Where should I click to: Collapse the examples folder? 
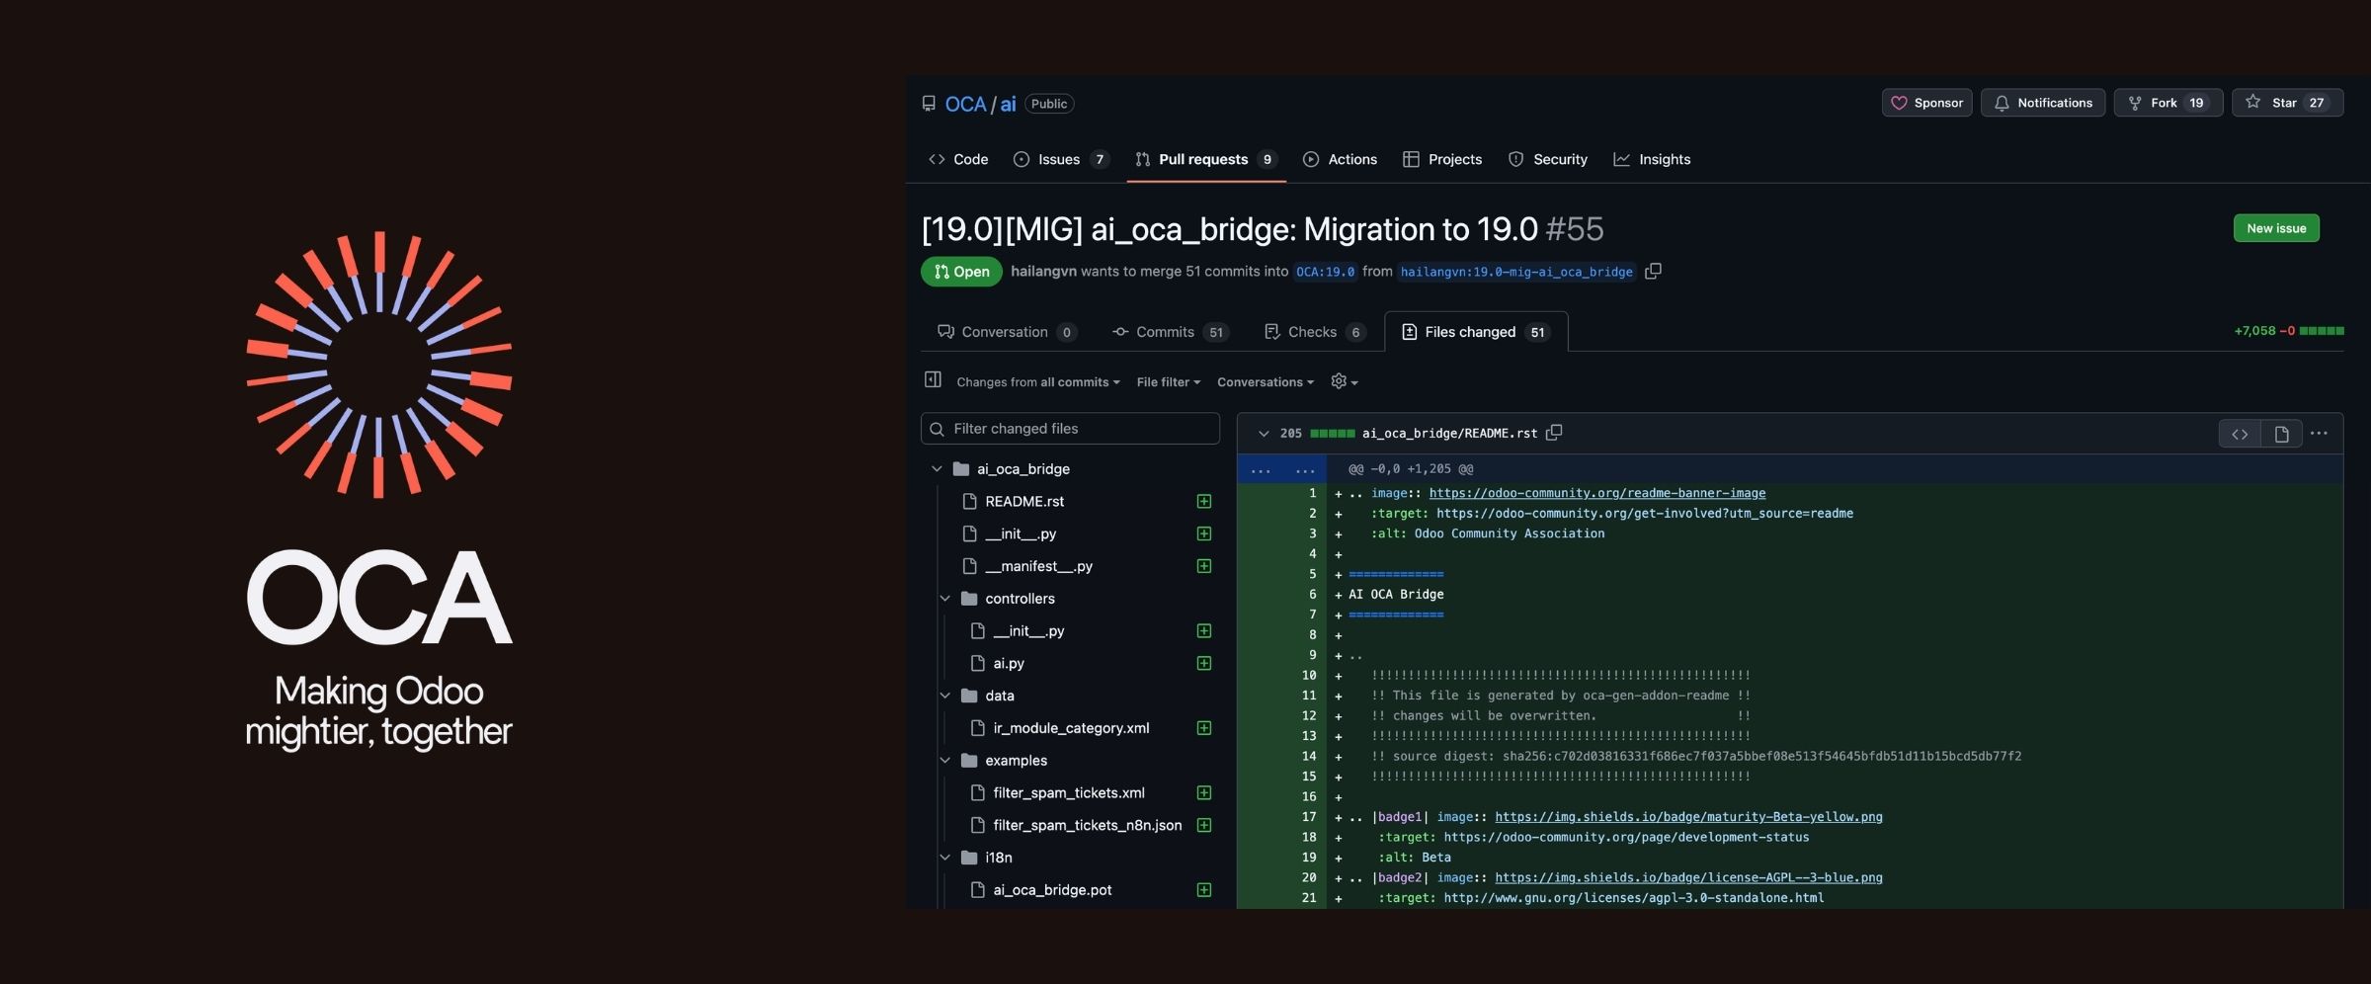pyautogui.click(x=944, y=761)
